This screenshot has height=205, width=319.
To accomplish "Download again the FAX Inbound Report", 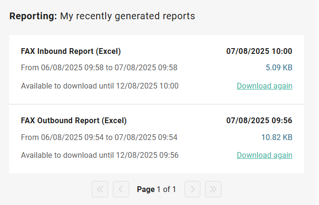I will (x=264, y=86).
